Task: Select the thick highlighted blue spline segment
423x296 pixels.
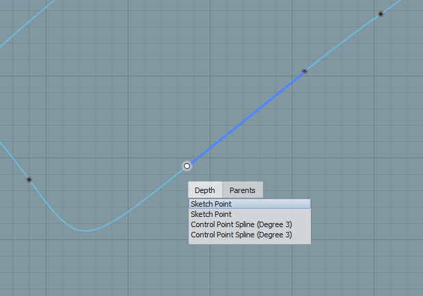Action: (x=247, y=118)
